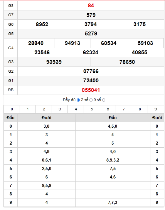Choose digit 3 in number filter row

pos(60,109)
